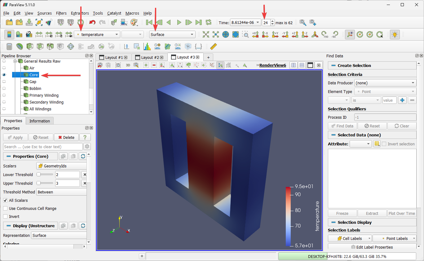
Task: Click the Reset Camera icon
Action: [206, 34]
